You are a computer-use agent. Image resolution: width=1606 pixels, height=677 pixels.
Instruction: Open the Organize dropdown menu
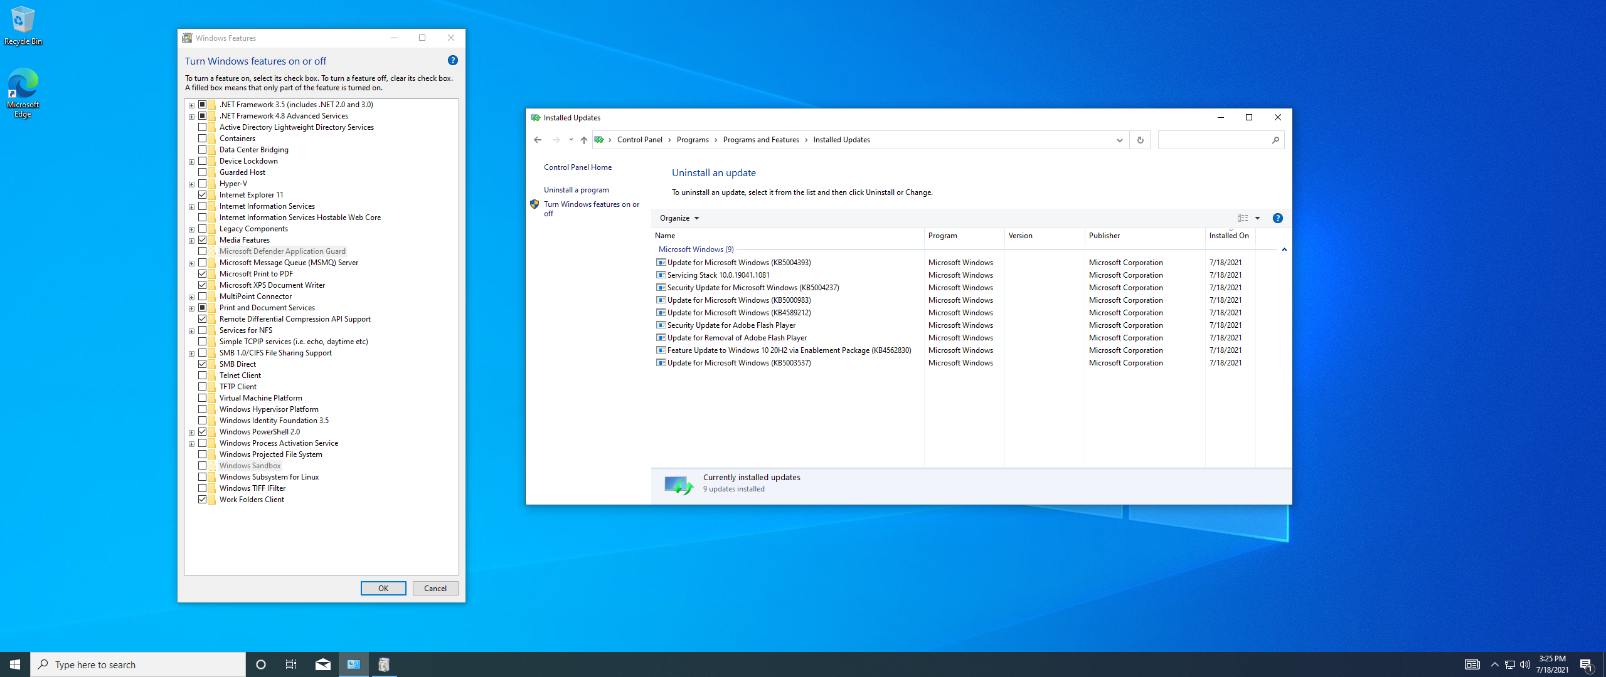(x=679, y=218)
